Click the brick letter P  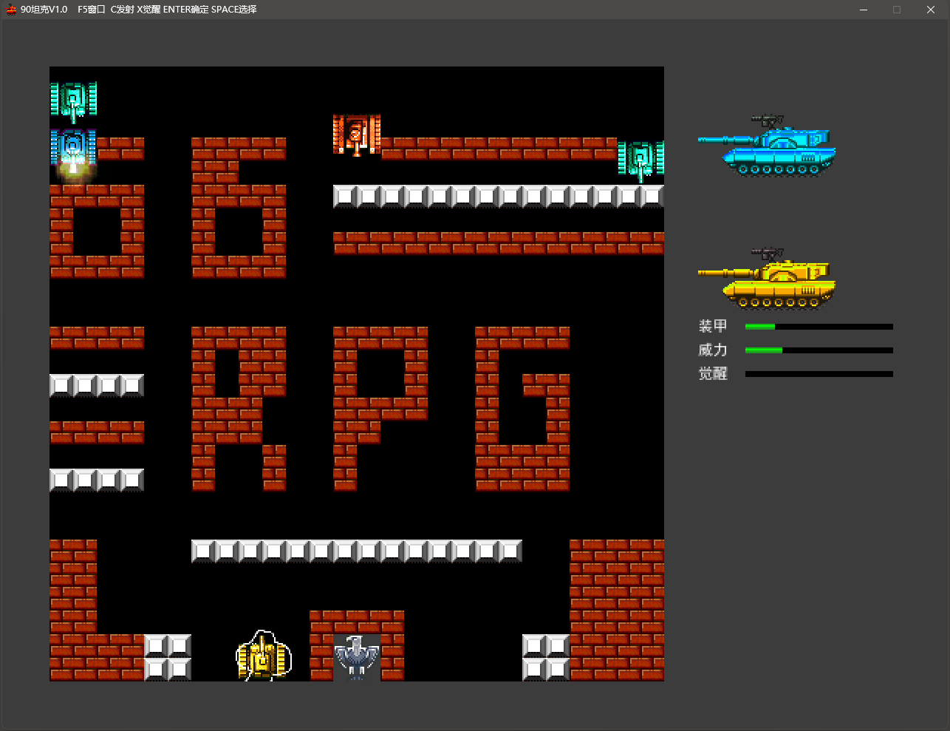tap(380, 409)
